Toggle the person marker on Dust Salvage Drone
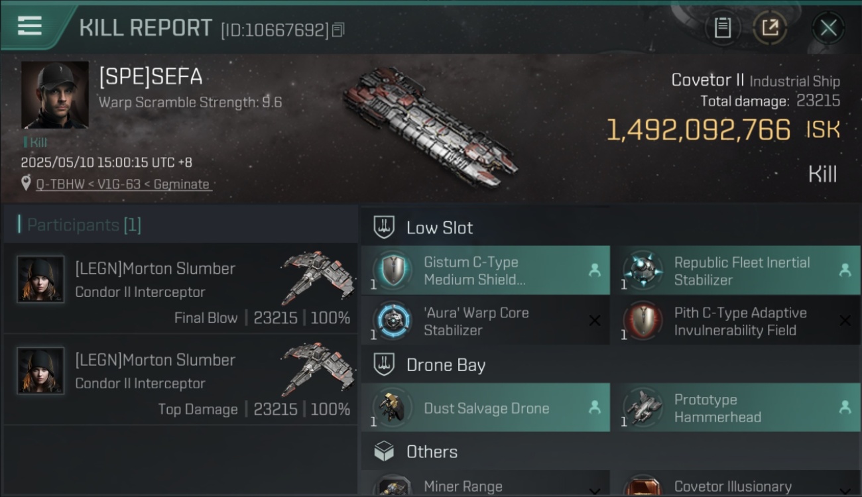Image resolution: width=862 pixels, height=497 pixels. coord(594,408)
